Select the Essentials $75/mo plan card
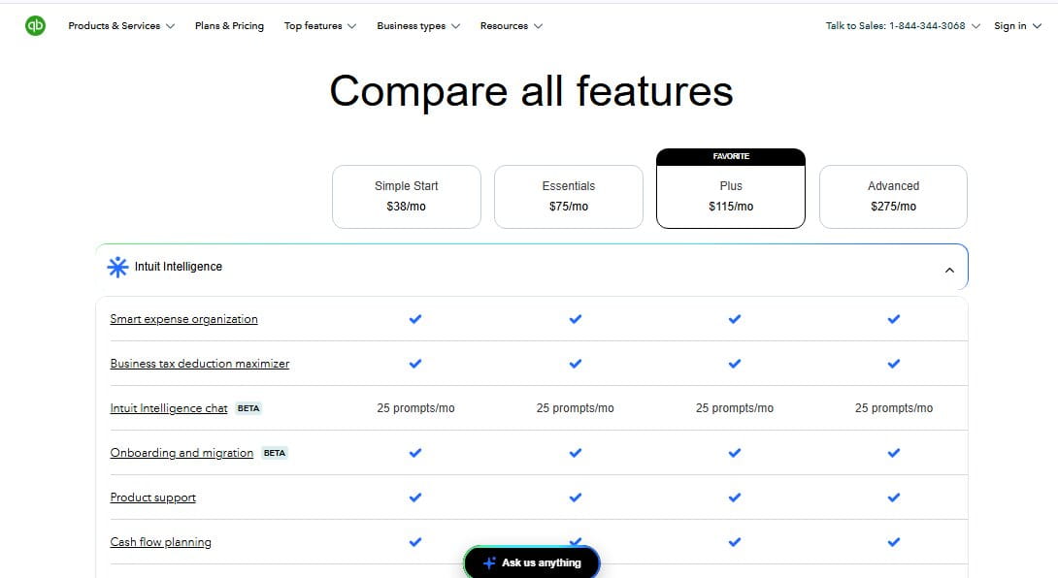The image size is (1058, 578). tap(569, 197)
